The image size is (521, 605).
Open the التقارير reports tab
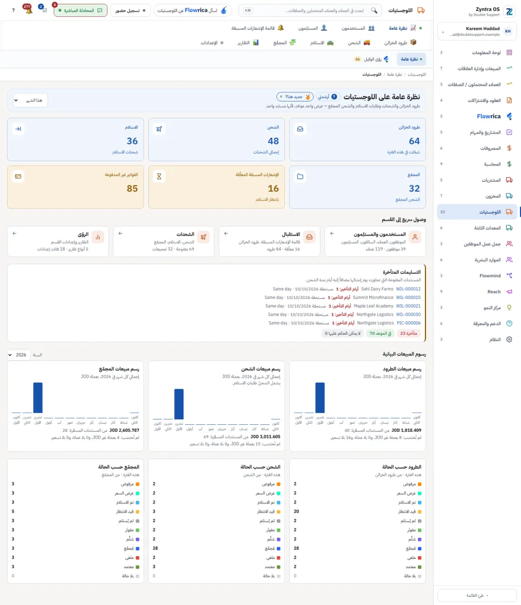(248, 42)
